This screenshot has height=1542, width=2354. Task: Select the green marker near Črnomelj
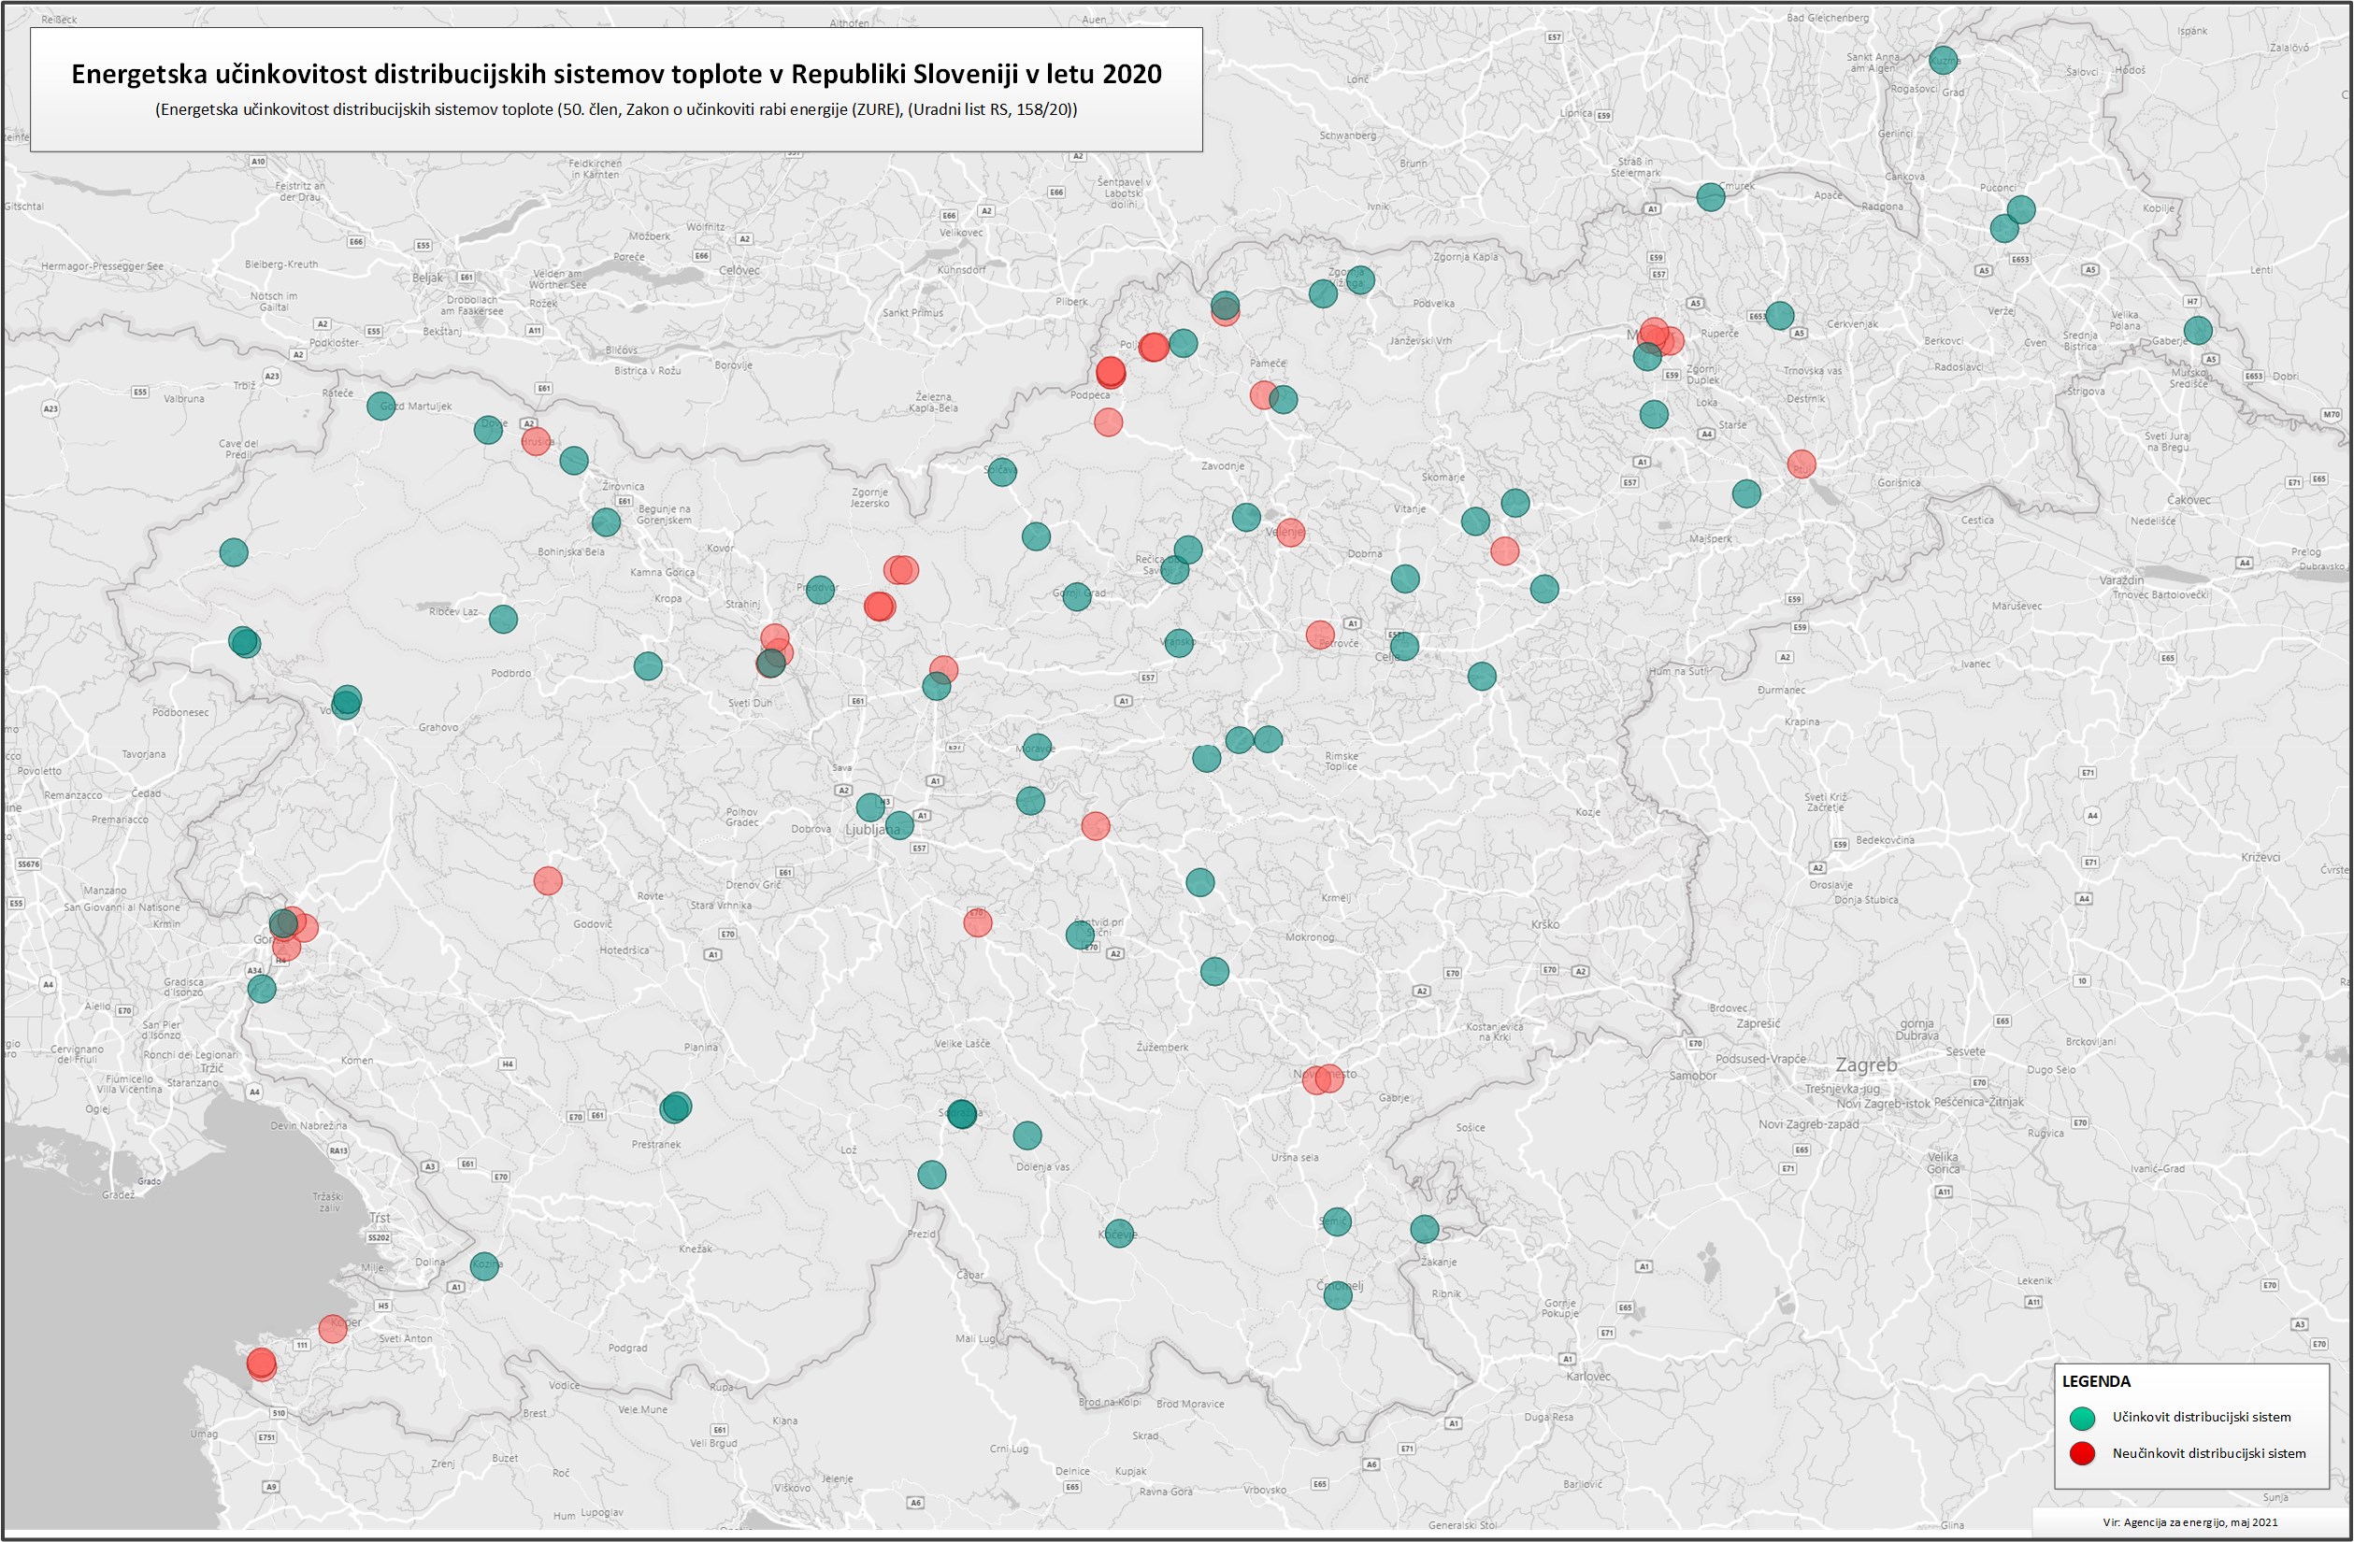click(x=1336, y=1295)
